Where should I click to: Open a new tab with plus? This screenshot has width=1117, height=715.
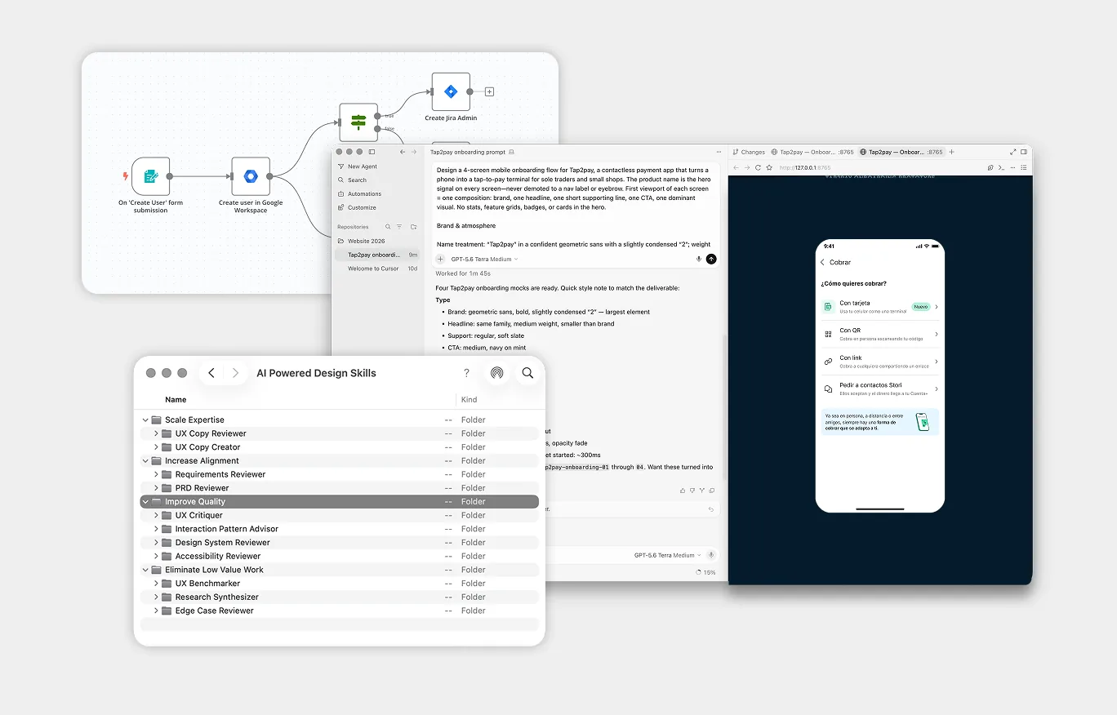pos(951,152)
